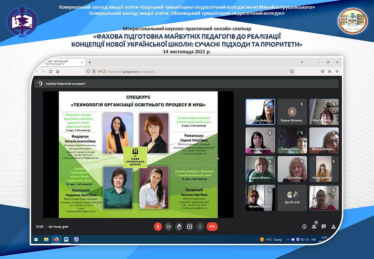Unmute the microphone in Google Meet
Image resolution: width=374 pixels, height=259 pixels.
pyautogui.click(x=158, y=227)
